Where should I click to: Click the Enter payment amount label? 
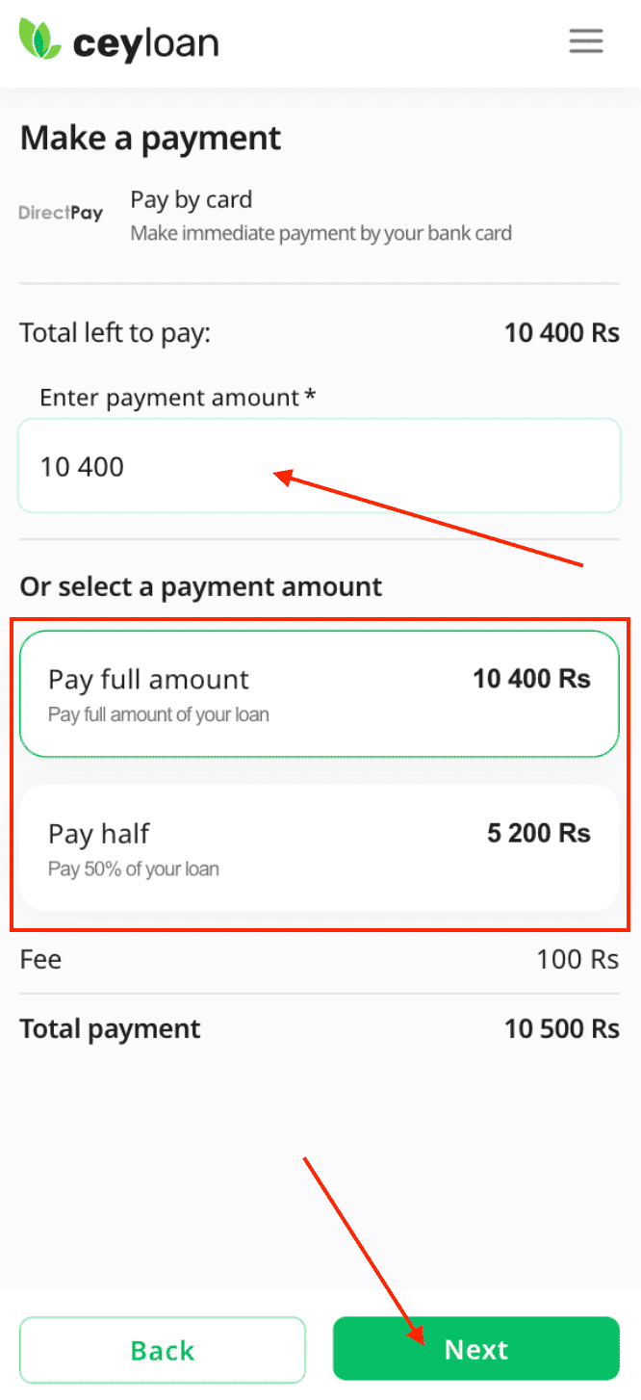(x=177, y=397)
